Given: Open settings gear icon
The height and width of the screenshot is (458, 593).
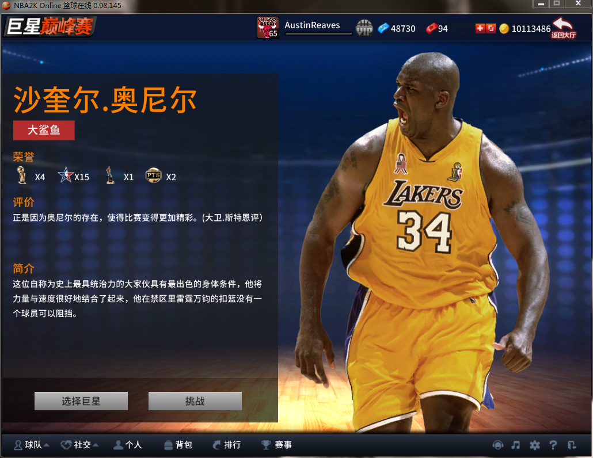Looking at the screenshot, I should (535, 445).
